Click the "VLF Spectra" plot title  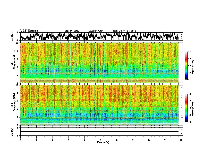pos(29,31)
